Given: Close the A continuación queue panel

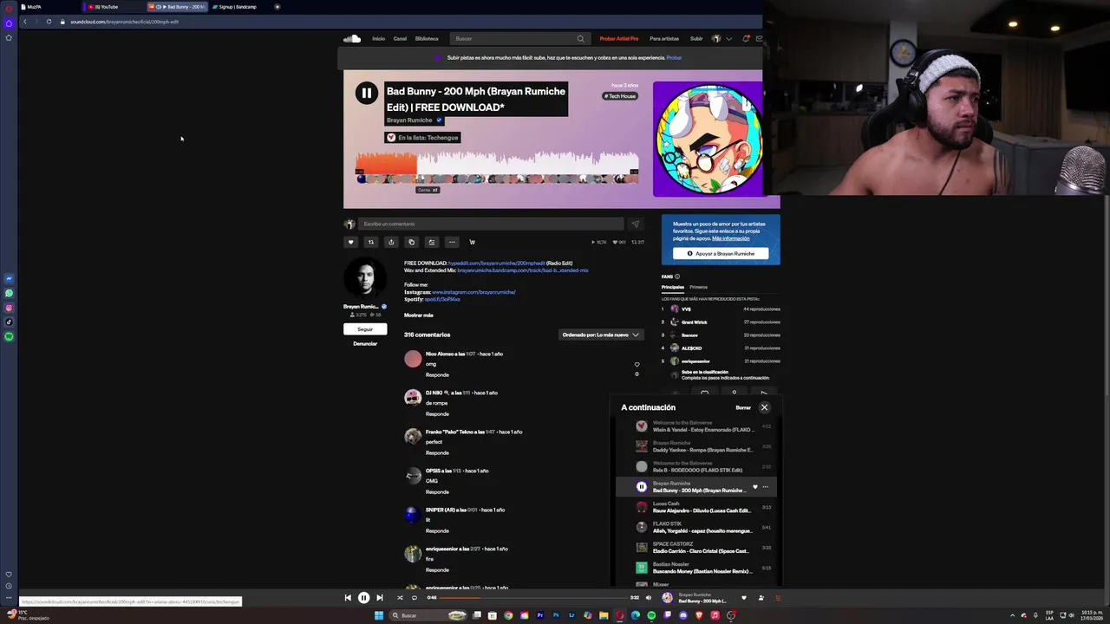Looking at the screenshot, I should (x=764, y=407).
